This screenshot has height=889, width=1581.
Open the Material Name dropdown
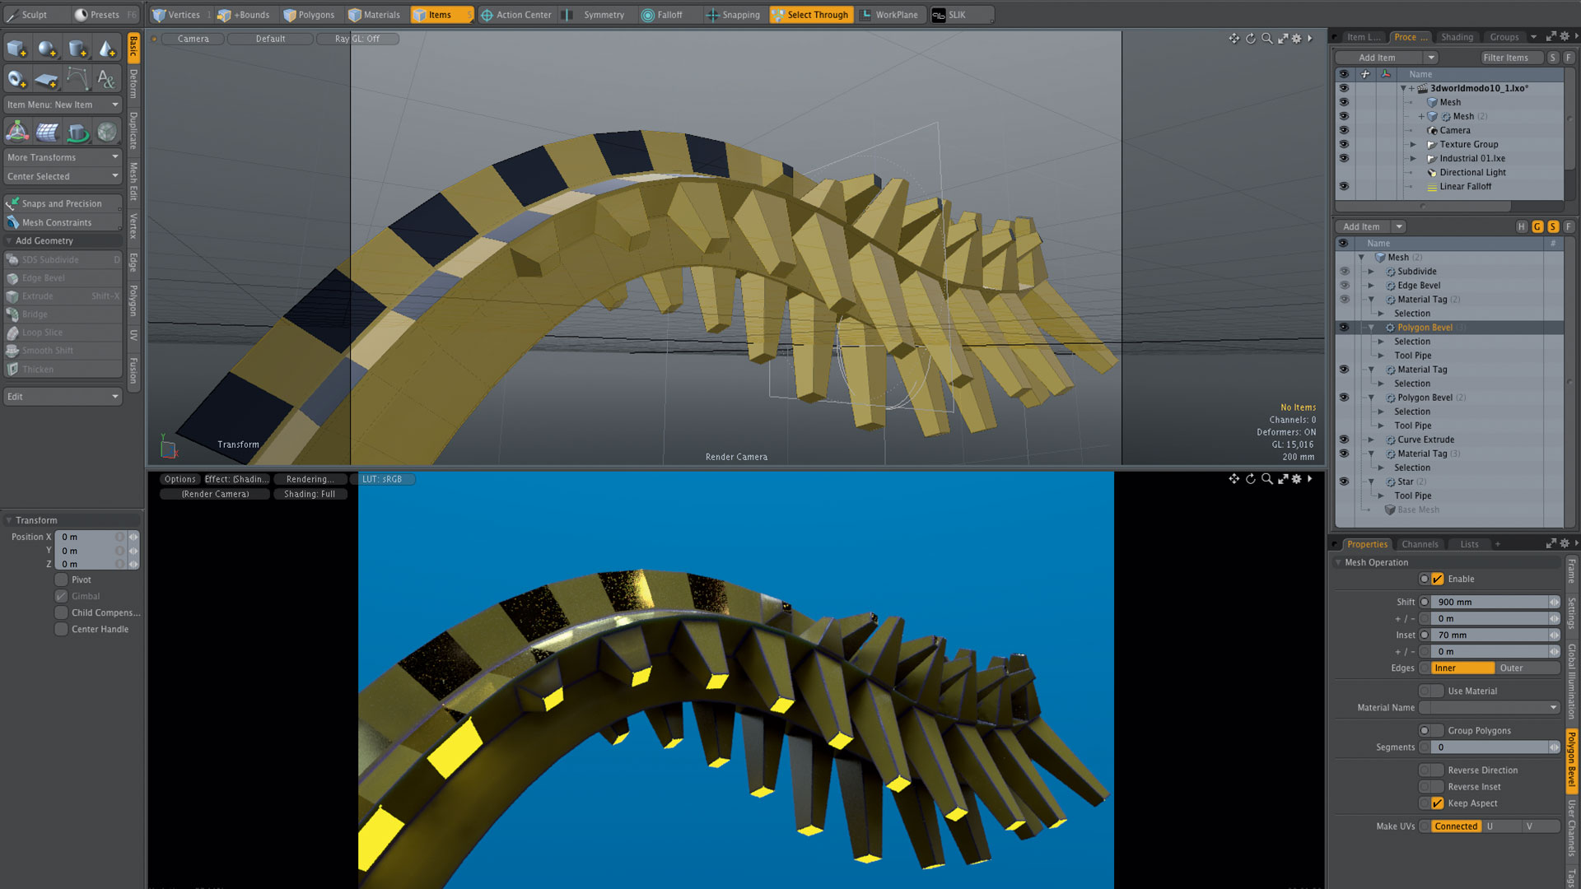[1490, 707]
